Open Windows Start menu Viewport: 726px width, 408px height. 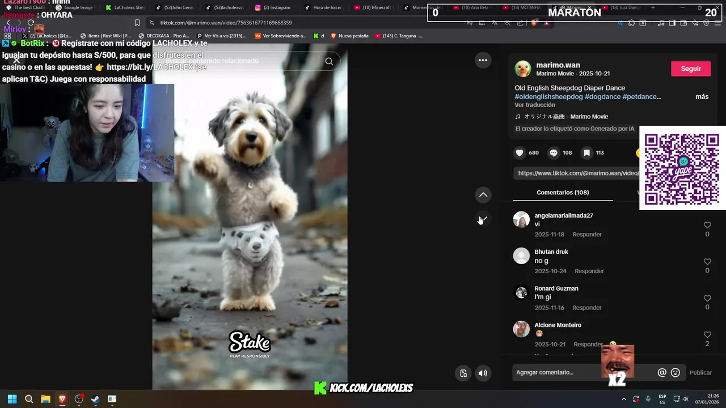(x=12, y=399)
